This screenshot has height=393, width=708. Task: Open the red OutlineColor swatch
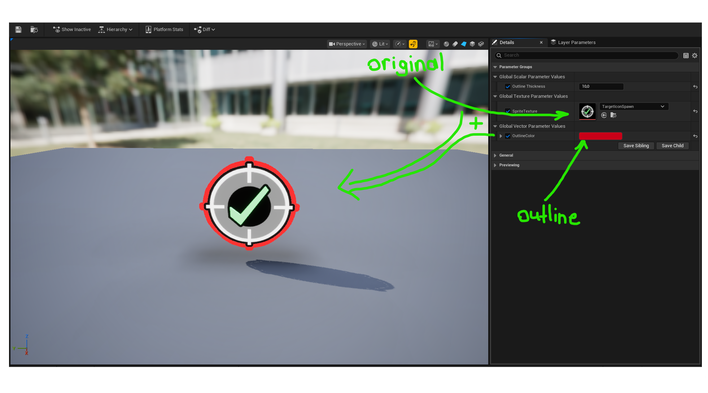point(600,136)
